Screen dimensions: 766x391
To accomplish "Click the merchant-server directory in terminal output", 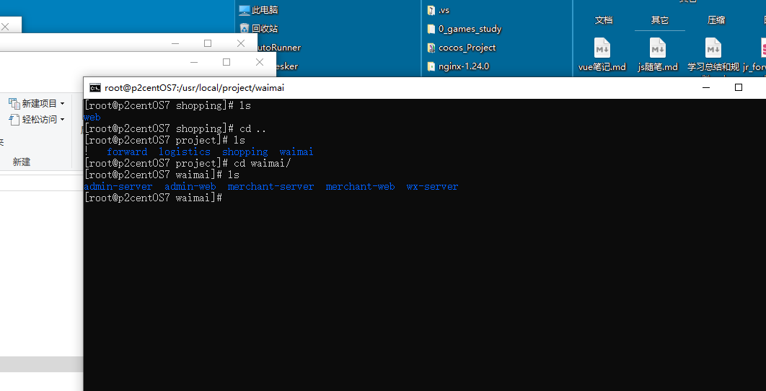I will coord(270,186).
